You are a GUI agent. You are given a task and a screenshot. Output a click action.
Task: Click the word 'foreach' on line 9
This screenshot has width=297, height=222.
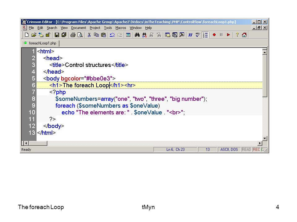pos(65,105)
